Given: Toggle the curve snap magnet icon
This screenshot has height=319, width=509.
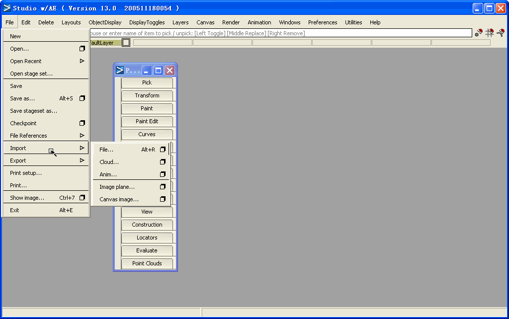Looking at the screenshot, I should (x=500, y=33).
